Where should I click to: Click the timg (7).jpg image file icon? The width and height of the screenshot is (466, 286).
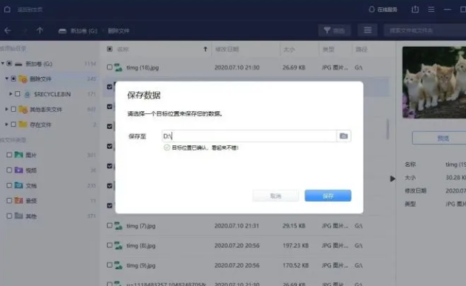coord(118,226)
